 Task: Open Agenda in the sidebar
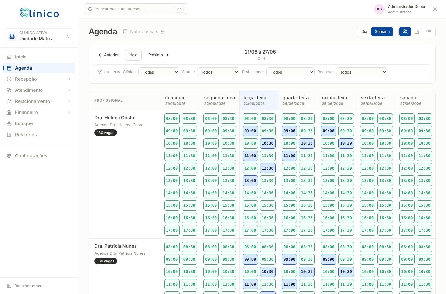tap(39, 68)
